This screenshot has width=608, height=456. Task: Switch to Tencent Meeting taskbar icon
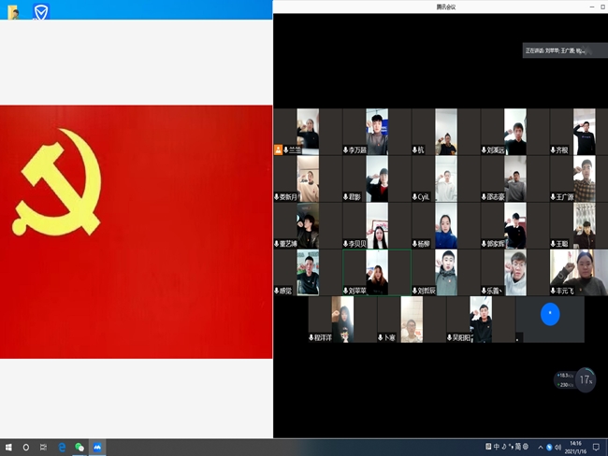tap(97, 448)
